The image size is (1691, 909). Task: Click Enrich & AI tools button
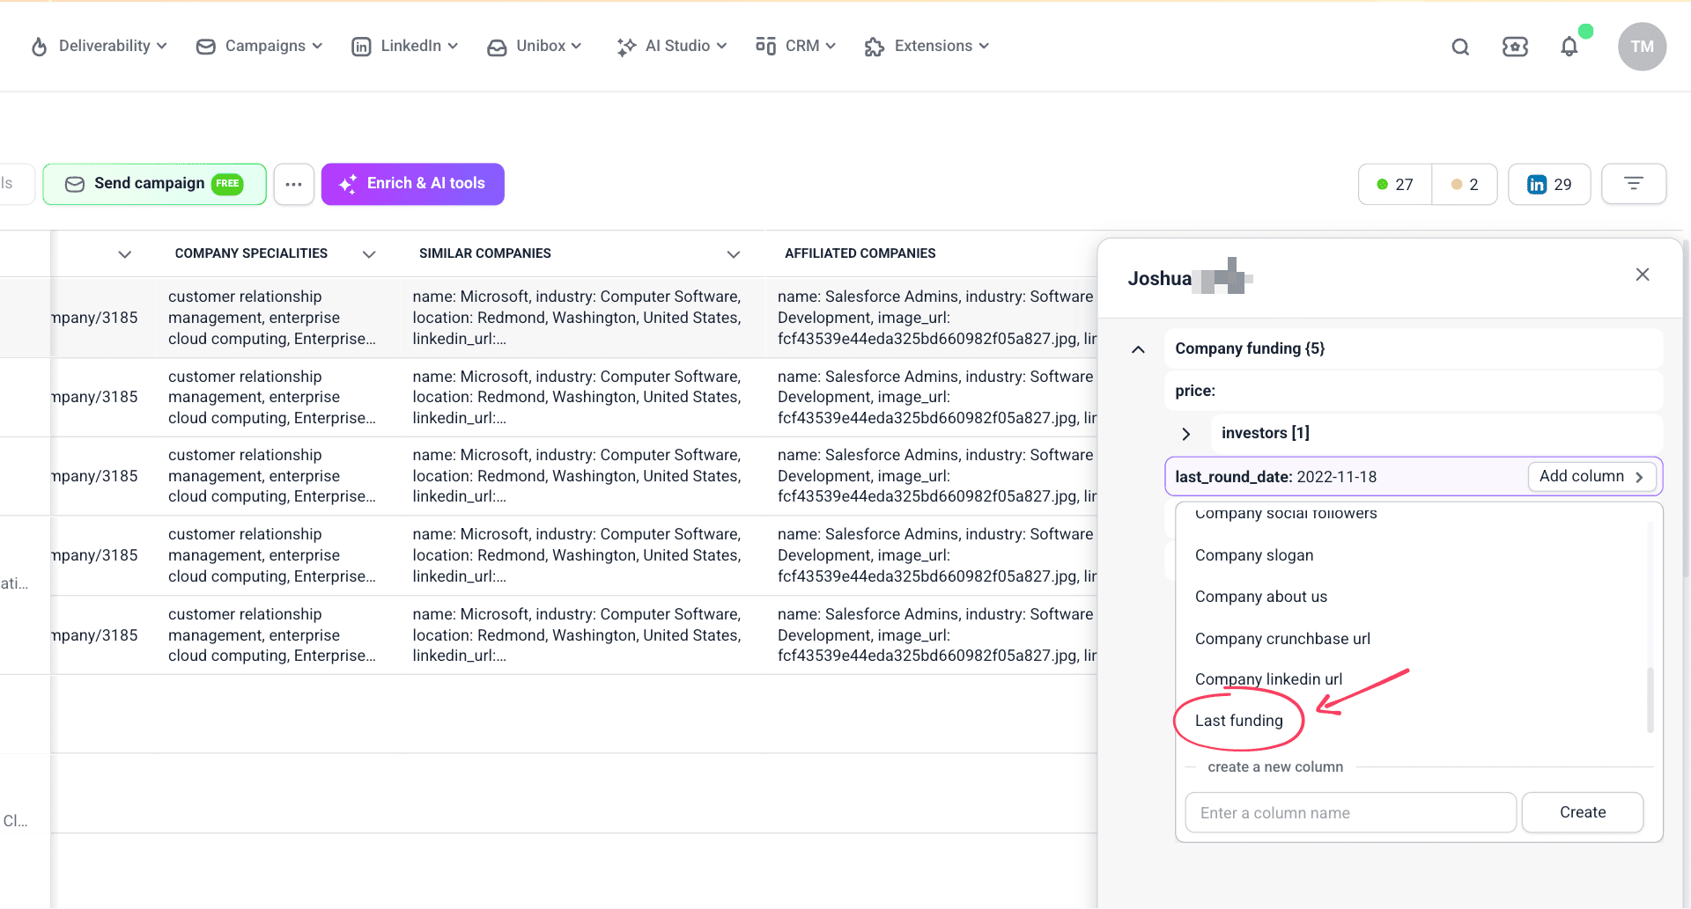pyautogui.click(x=412, y=184)
